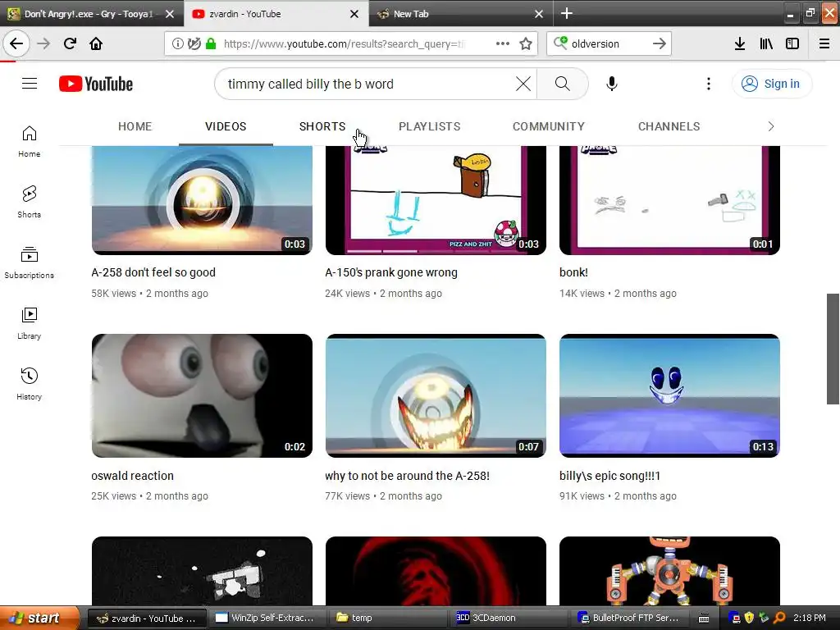This screenshot has width=840, height=630.
Task: Open the oswald reaction video title
Action: click(132, 476)
